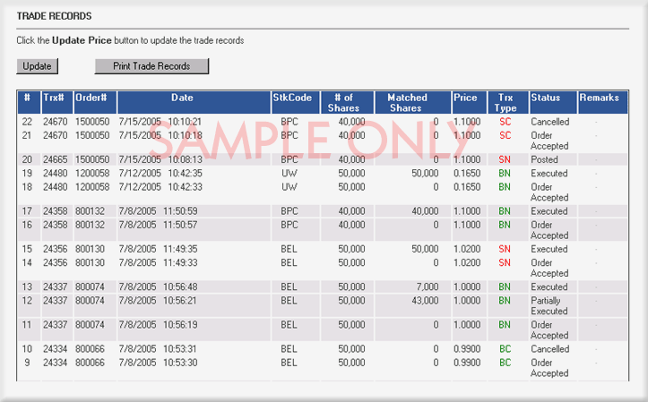Click the Posted status in row 20
Screen dimensions: 648x402
[544, 159]
